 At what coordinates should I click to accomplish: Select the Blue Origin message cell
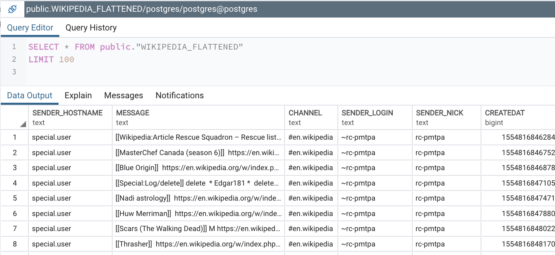198,168
